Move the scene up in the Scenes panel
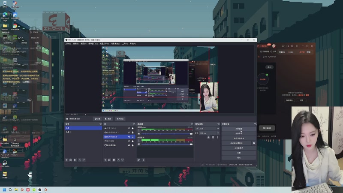 tap(80, 160)
